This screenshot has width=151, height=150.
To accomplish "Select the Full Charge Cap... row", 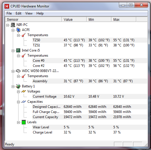I will tap(90, 112).
